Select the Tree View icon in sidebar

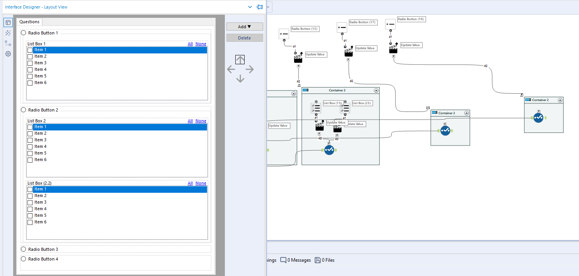[x=8, y=43]
